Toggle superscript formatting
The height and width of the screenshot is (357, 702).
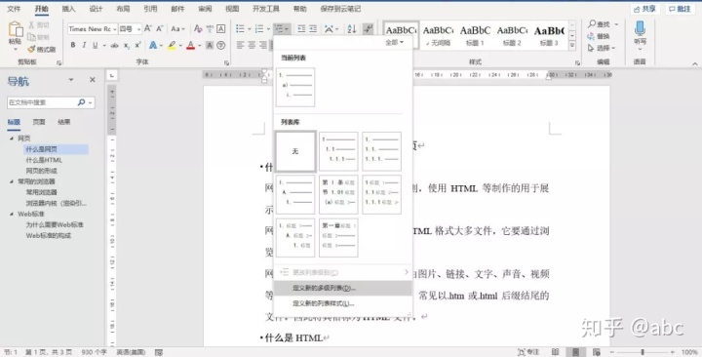[137, 45]
